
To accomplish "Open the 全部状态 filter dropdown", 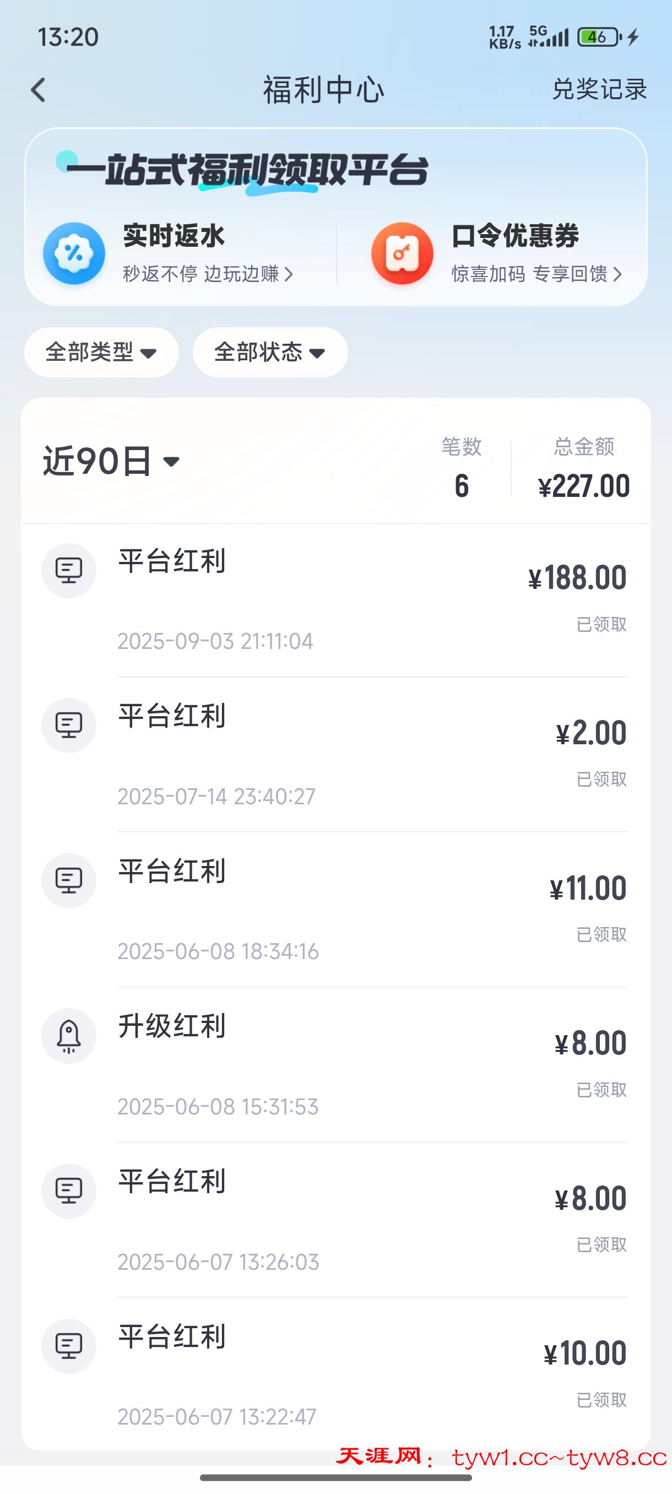I will point(269,352).
